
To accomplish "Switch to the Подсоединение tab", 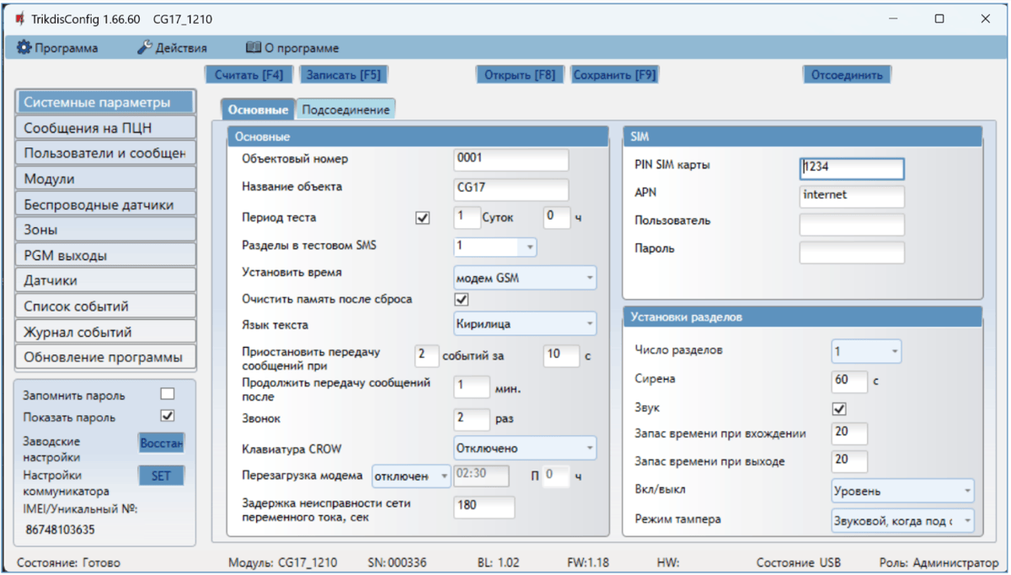I will 345,109.
